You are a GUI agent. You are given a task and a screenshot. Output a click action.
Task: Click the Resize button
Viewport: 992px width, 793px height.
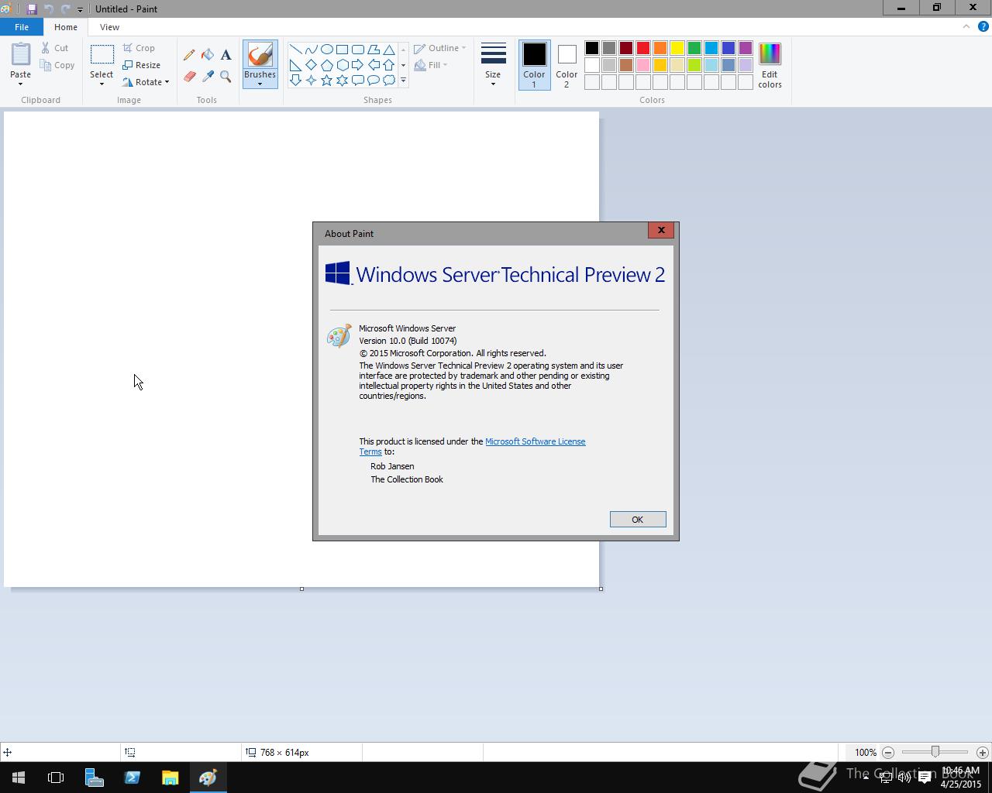142,65
